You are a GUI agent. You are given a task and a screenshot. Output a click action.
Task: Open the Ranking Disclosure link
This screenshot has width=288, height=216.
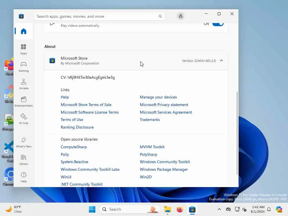point(77,127)
